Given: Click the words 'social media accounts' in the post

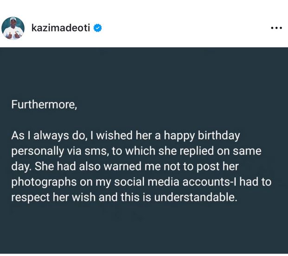Looking at the screenshot, I should tap(172, 182).
